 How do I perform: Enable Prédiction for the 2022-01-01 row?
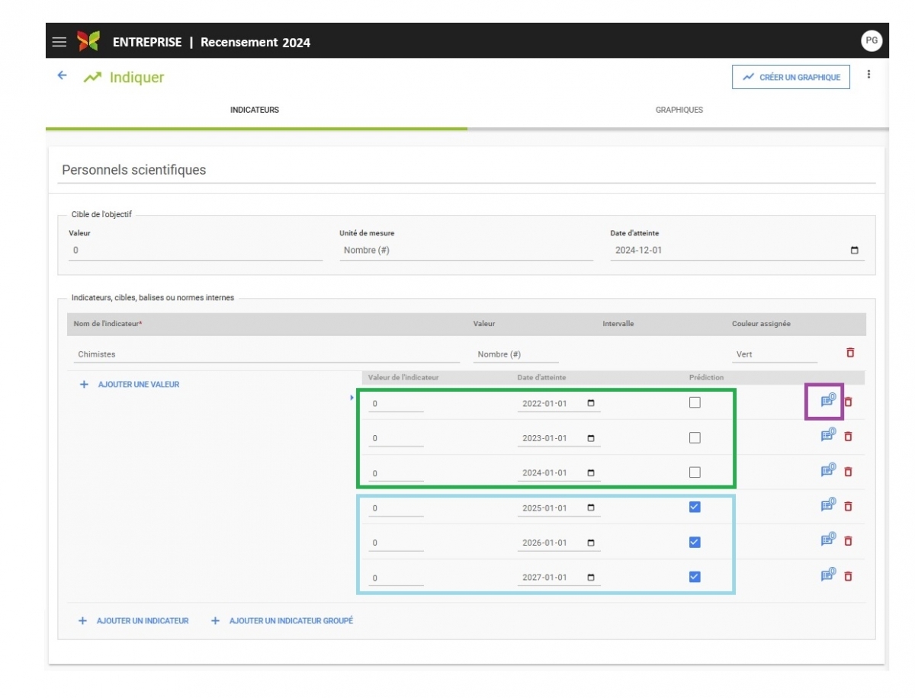point(695,402)
